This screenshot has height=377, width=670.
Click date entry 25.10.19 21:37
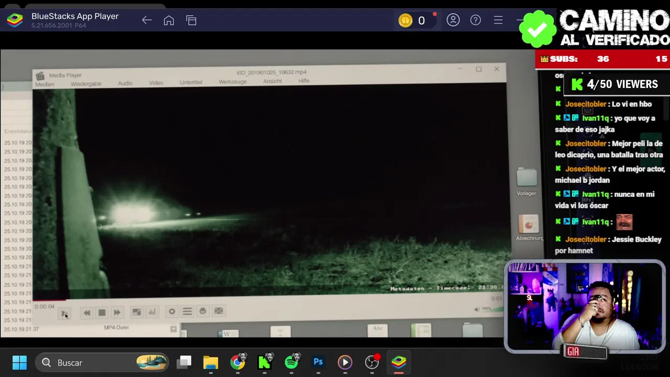21,329
